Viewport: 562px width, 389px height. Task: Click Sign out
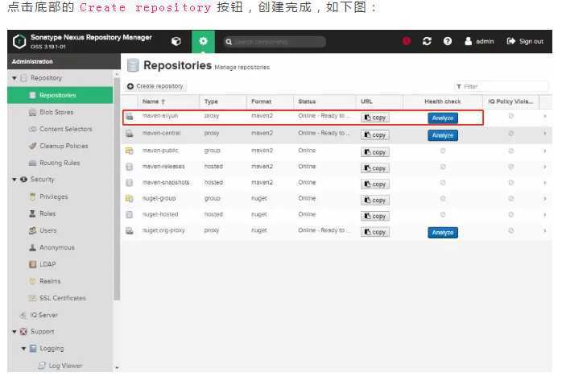point(525,41)
